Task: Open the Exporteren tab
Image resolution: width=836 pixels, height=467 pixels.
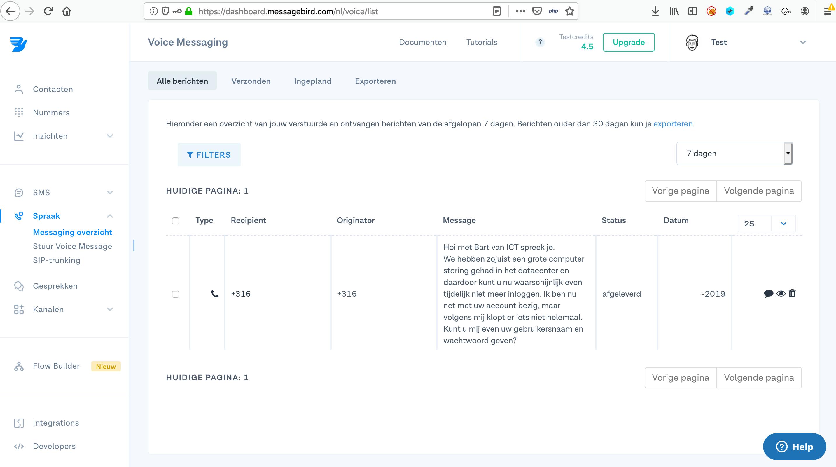Action: pos(375,81)
